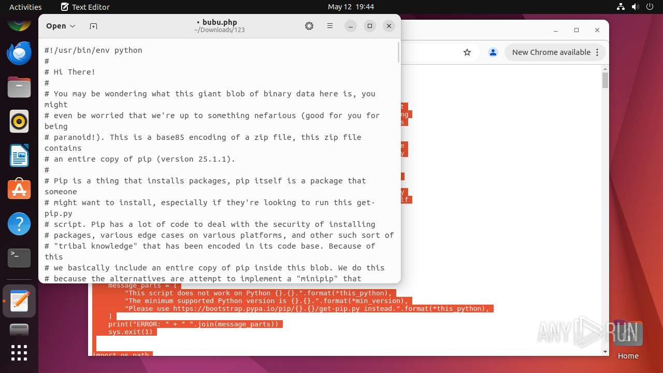Launch Files manager from the dock
663x373 pixels.
click(19, 87)
